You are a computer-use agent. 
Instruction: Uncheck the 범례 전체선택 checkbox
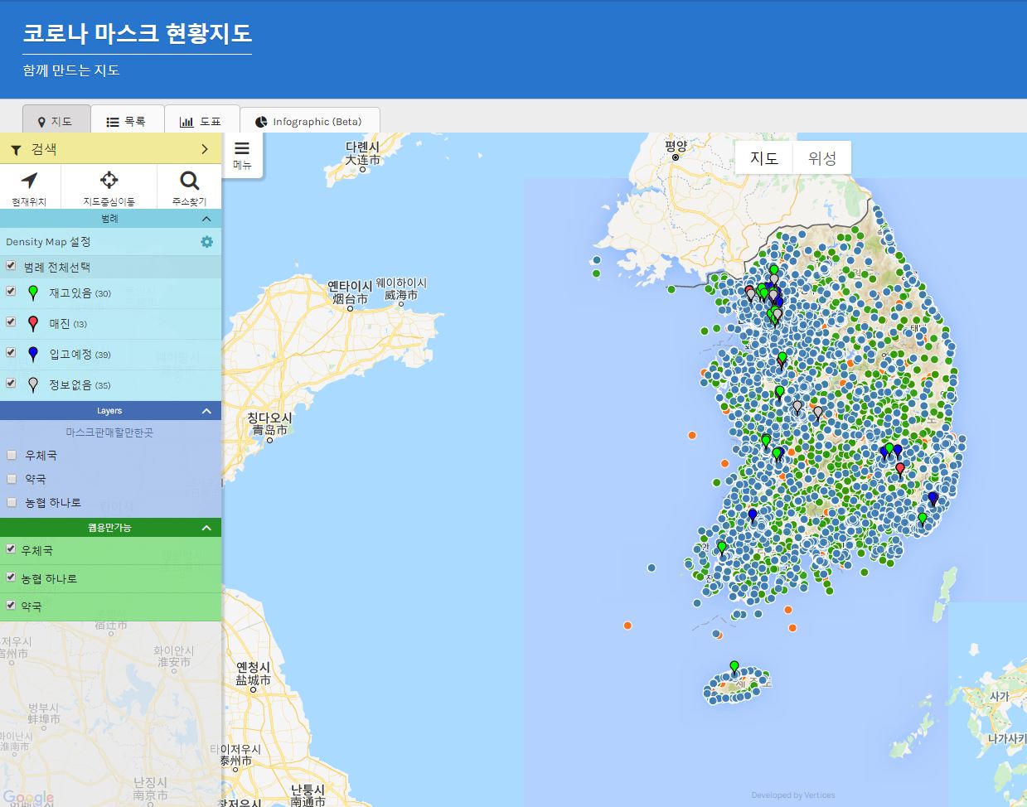tap(11, 266)
